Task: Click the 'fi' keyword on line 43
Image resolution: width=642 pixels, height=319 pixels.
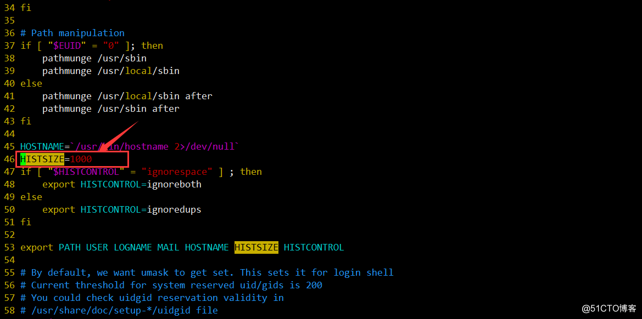Action: pyautogui.click(x=26, y=121)
